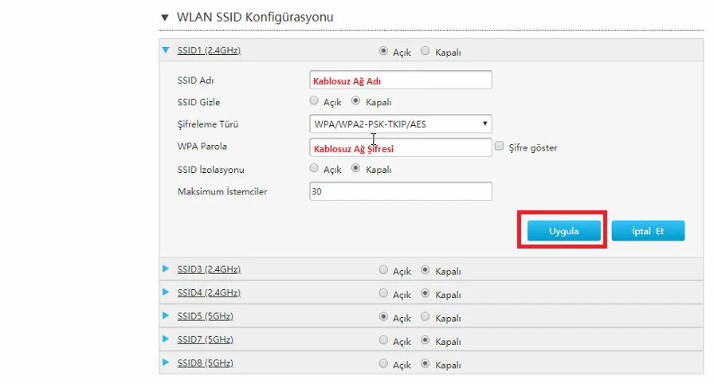The height and width of the screenshot is (384, 714).
Task: Select Kapalı for SSID7 (5GHz)
Action: (425, 340)
